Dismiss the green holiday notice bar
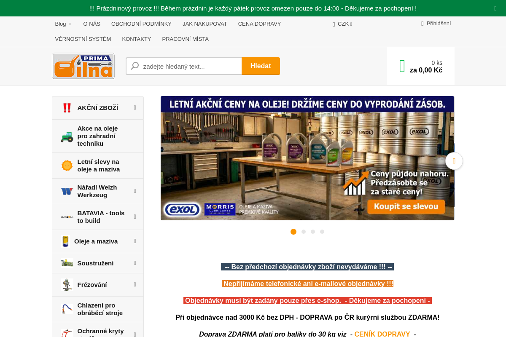The width and height of the screenshot is (506, 337). [x=495, y=8]
